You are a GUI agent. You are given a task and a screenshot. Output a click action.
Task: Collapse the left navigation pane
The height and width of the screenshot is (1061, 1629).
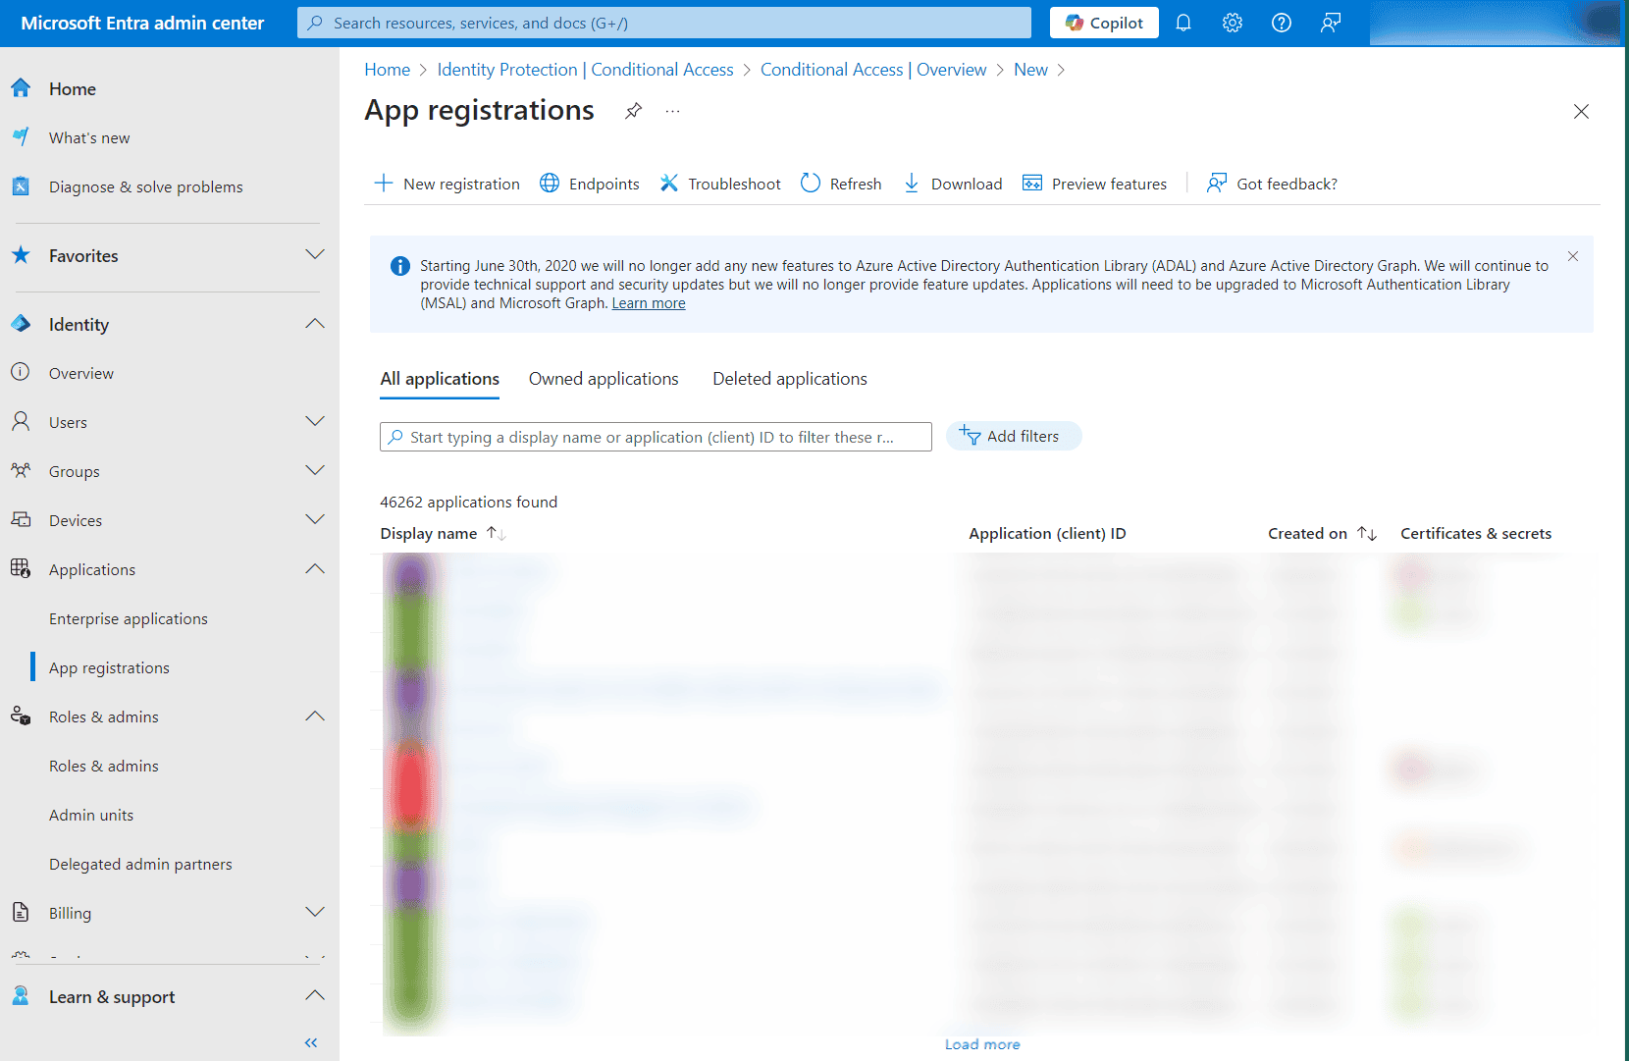[310, 1042]
